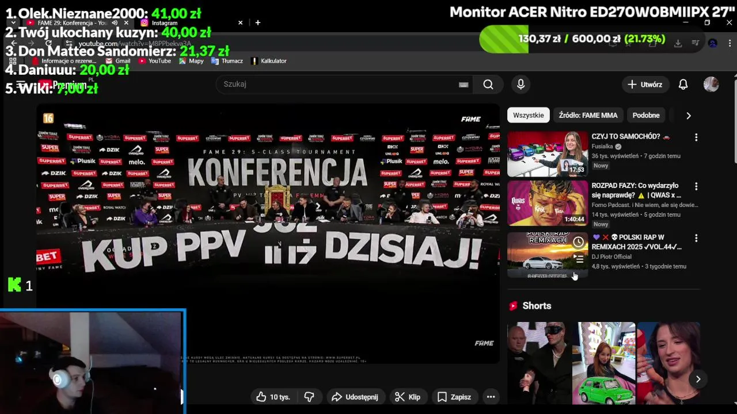The image size is (737, 414).
Task: Open the Kalkulator bookmark
Action: click(269, 61)
